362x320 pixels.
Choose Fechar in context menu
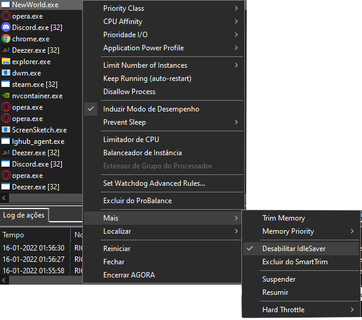click(x=163, y=262)
